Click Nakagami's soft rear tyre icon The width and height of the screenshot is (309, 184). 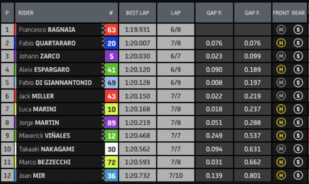point(298,149)
